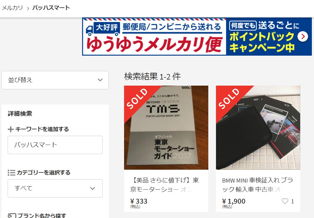Click the SOLD ribbon on Tokyo Motor Show item
This screenshot has height=218, width=314.
[x=138, y=99]
